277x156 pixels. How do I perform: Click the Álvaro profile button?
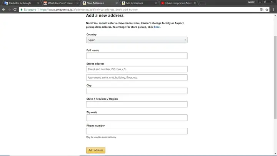point(251,2)
